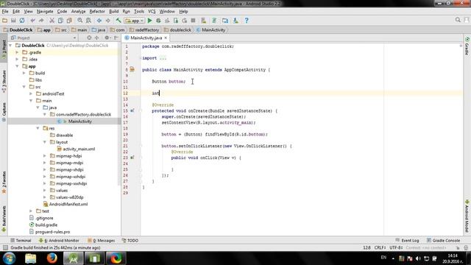Image resolution: width=471 pixels, height=265 pixels.
Task: Click the Stop square toolbar icon
Action: [x=193, y=21]
